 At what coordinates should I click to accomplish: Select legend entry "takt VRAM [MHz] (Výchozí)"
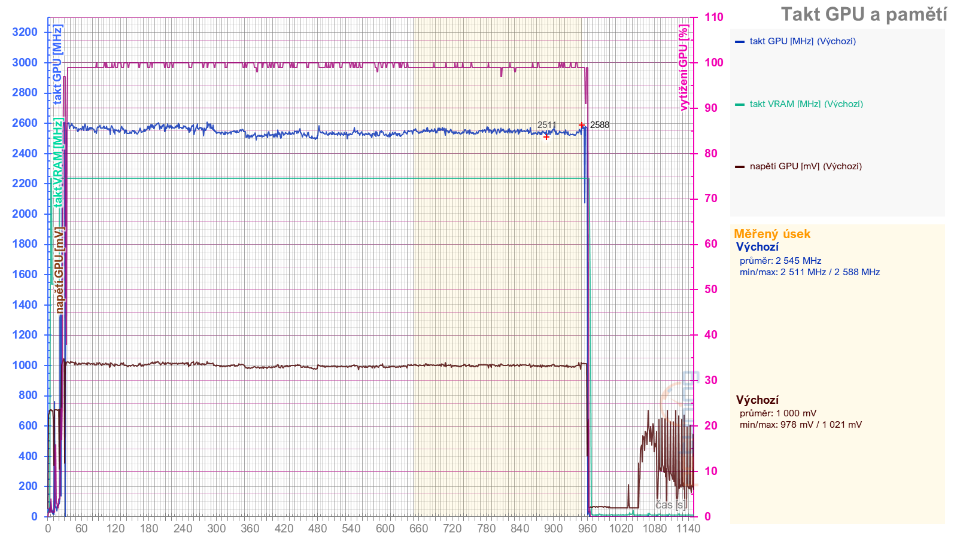coord(806,104)
